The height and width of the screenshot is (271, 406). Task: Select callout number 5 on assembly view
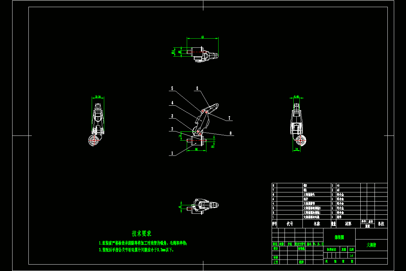[x=172, y=88]
